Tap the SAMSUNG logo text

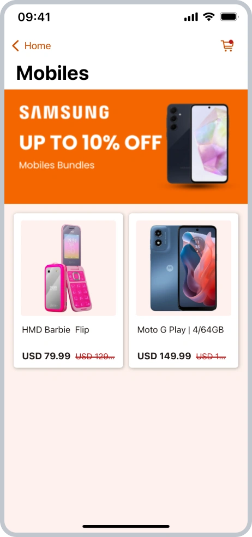tap(64, 112)
